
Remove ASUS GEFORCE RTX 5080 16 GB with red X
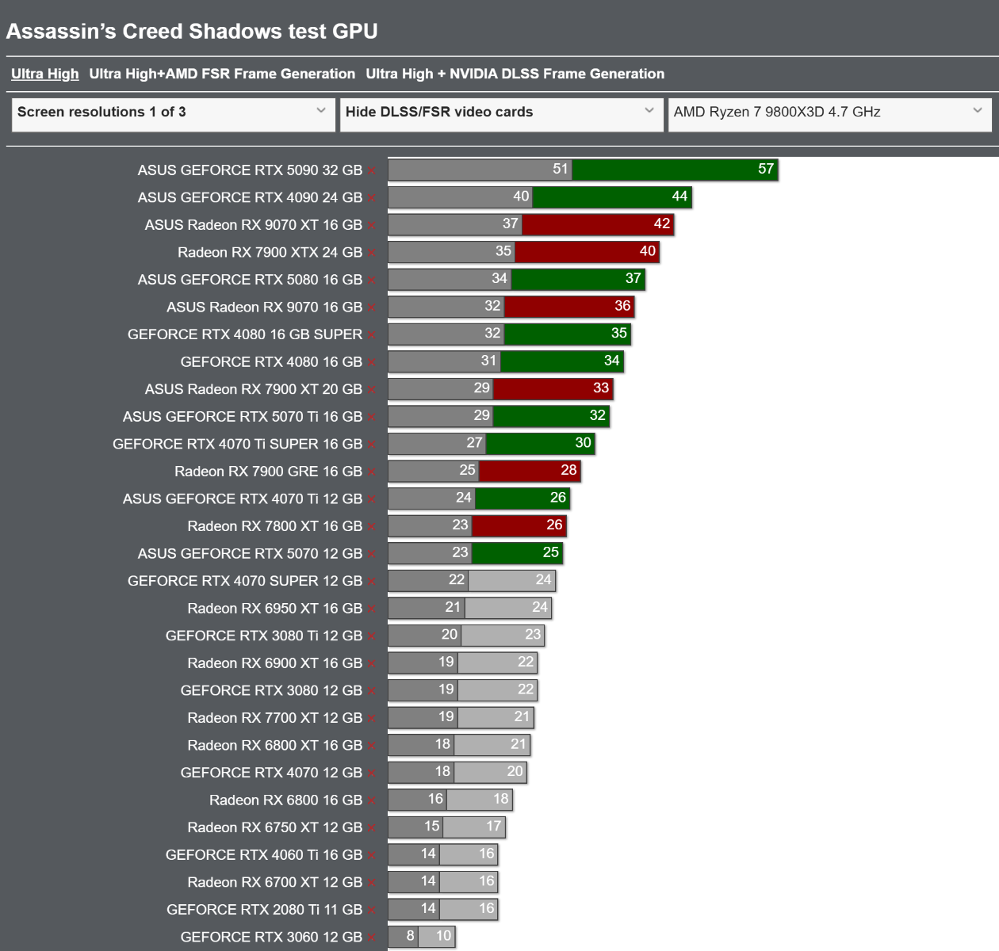click(371, 281)
